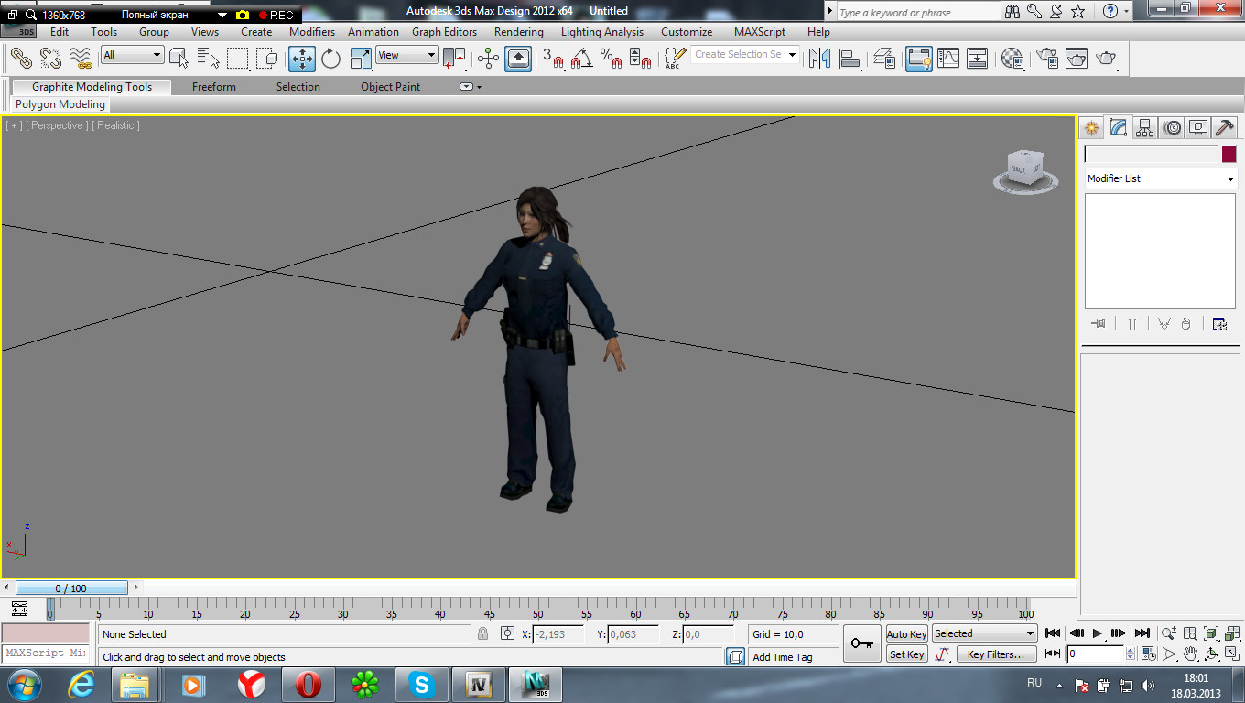Open the Rendering menu
Viewport: 1245px width, 703px height.
pos(518,32)
